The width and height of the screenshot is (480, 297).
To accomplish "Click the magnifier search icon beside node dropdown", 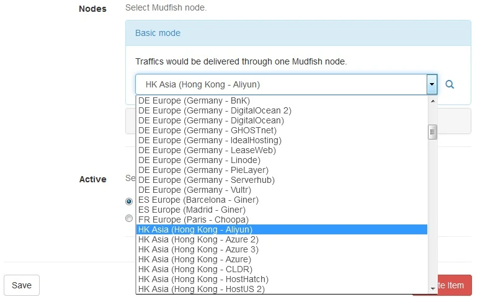I will coord(450,84).
